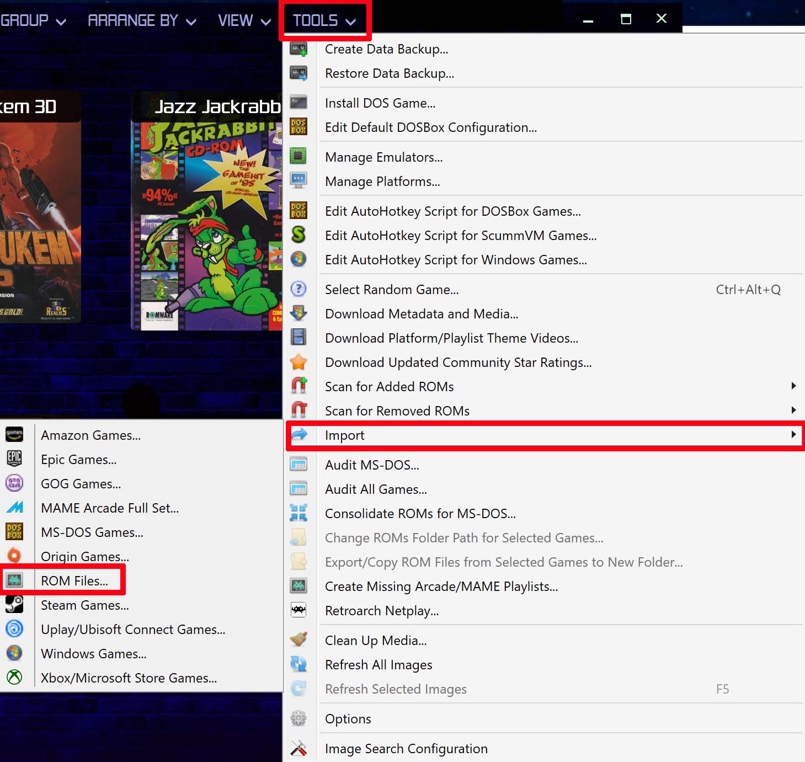
Task: Click the Options gear icon
Action: tap(298, 718)
